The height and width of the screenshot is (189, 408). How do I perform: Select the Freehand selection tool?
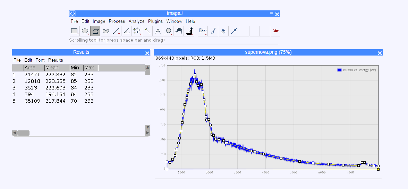click(106, 31)
